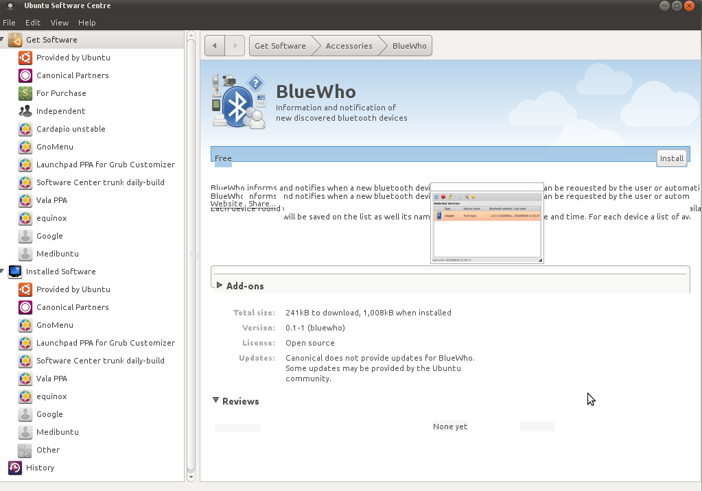Click Ubuntu logo under Installed Software
The image size is (702, 491).
point(25,289)
